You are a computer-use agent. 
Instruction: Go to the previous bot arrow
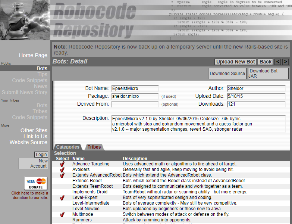[278, 62]
